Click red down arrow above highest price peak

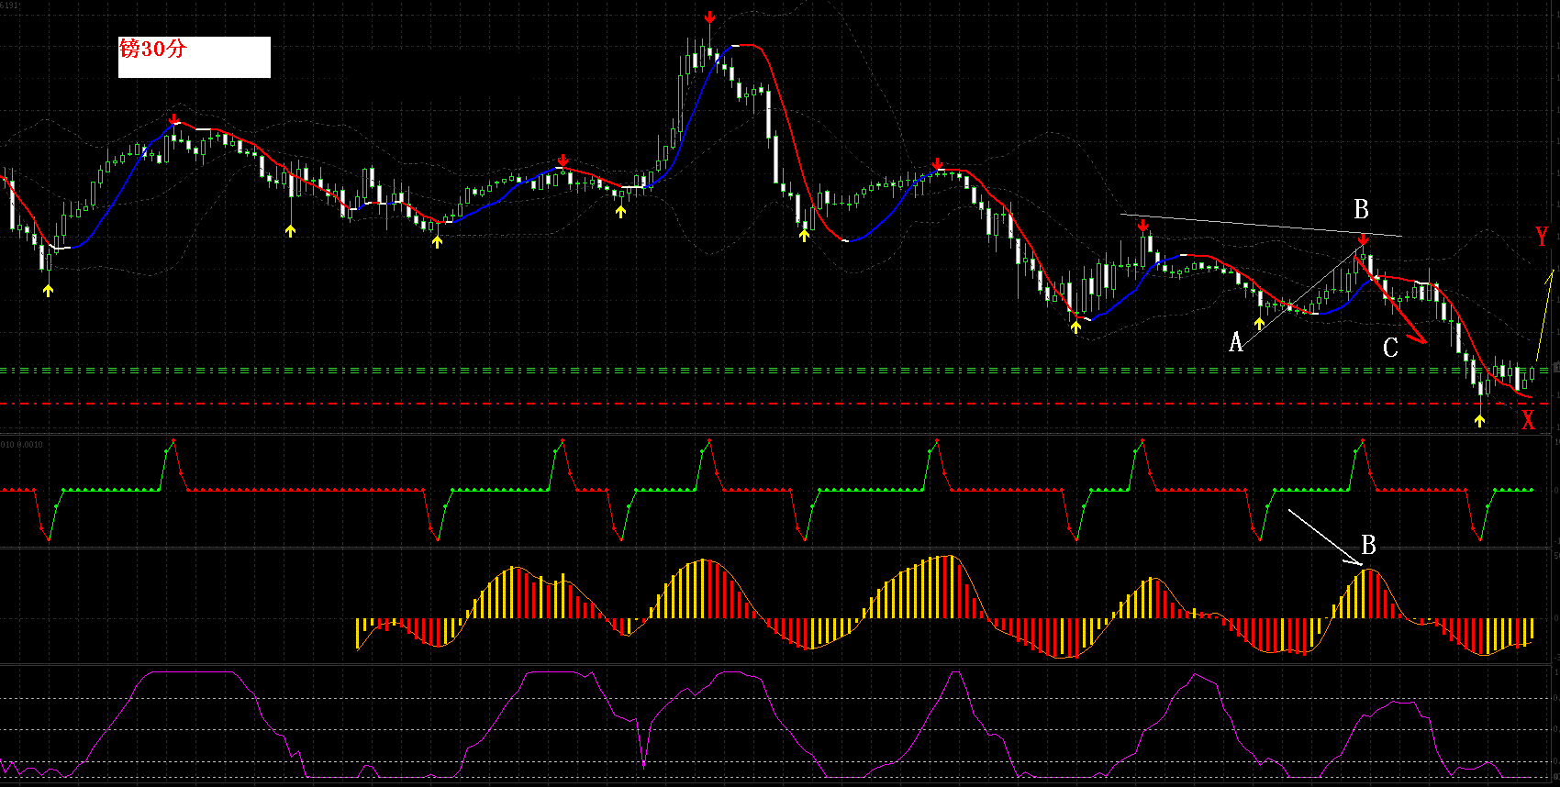pos(709,17)
